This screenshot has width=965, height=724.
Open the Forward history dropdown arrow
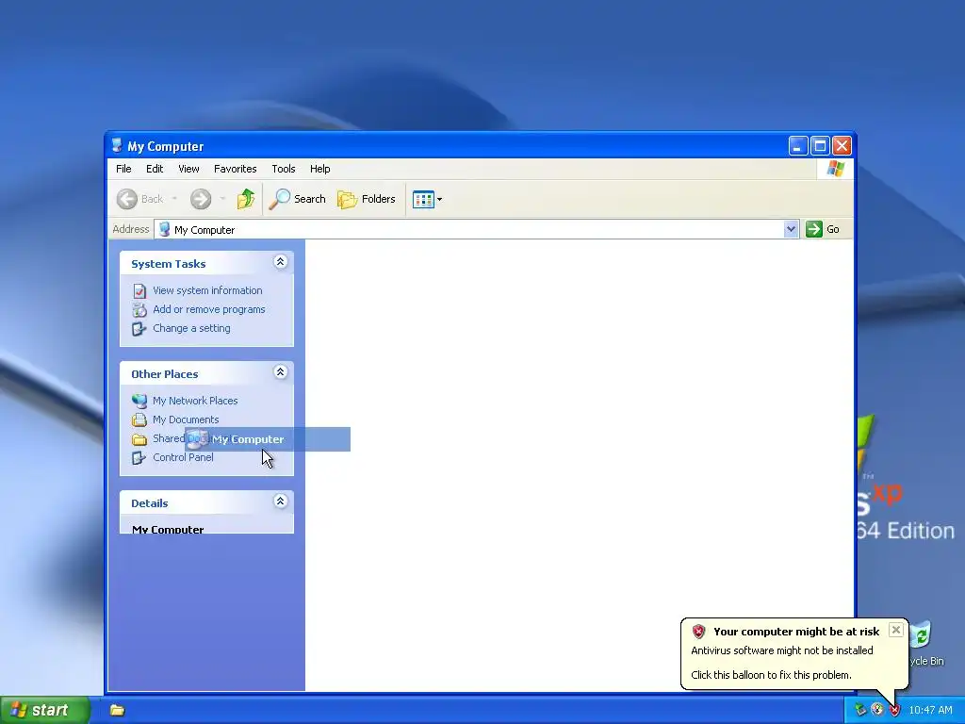point(222,199)
